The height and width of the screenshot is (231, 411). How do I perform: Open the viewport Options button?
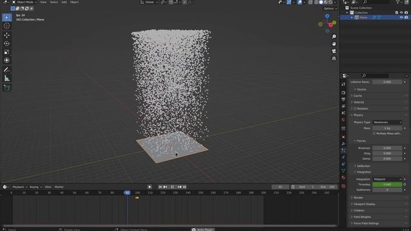click(x=329, y=8)
